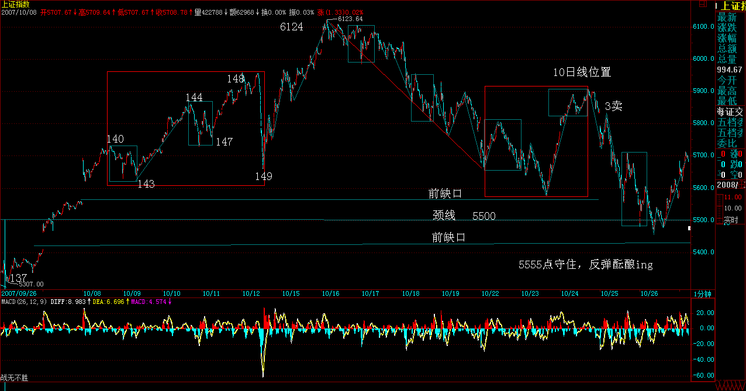Click the upper 前缺口 gap label
Screen dimensions: 746x391
pos(445,193)
